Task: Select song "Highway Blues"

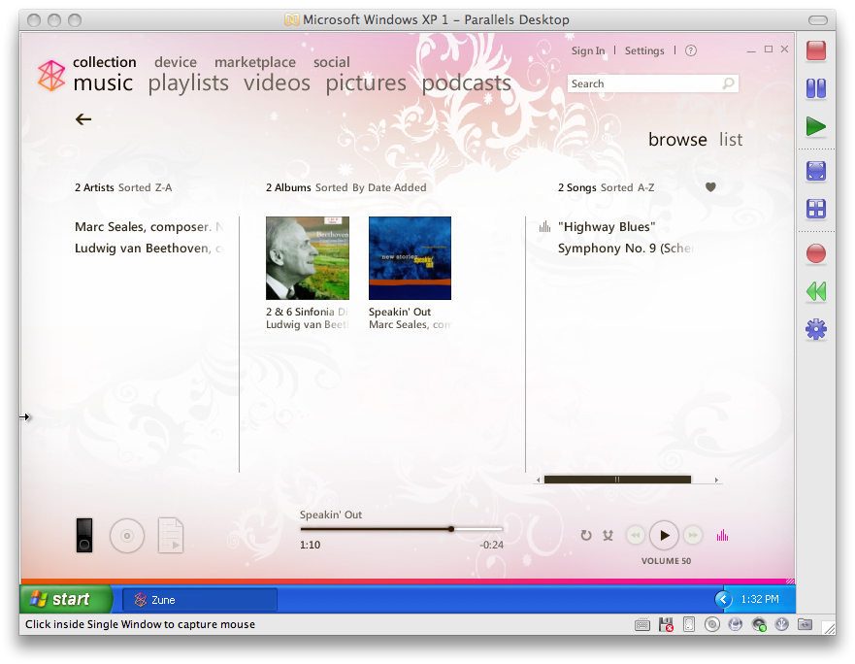Action: pos(607,227)
